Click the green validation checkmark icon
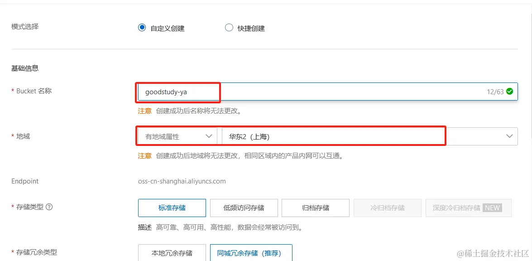The width and height of the screenshot is (532, 261). [509, 92]
